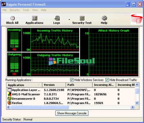Select the Dreamweaver 8 row
This screenshot has height=123, width=144.
click(71, 99)
